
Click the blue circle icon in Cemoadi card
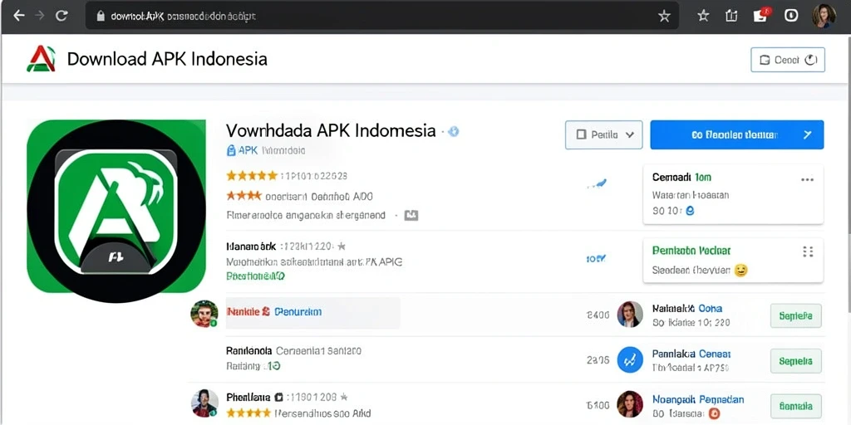click(x=690, y=212)
